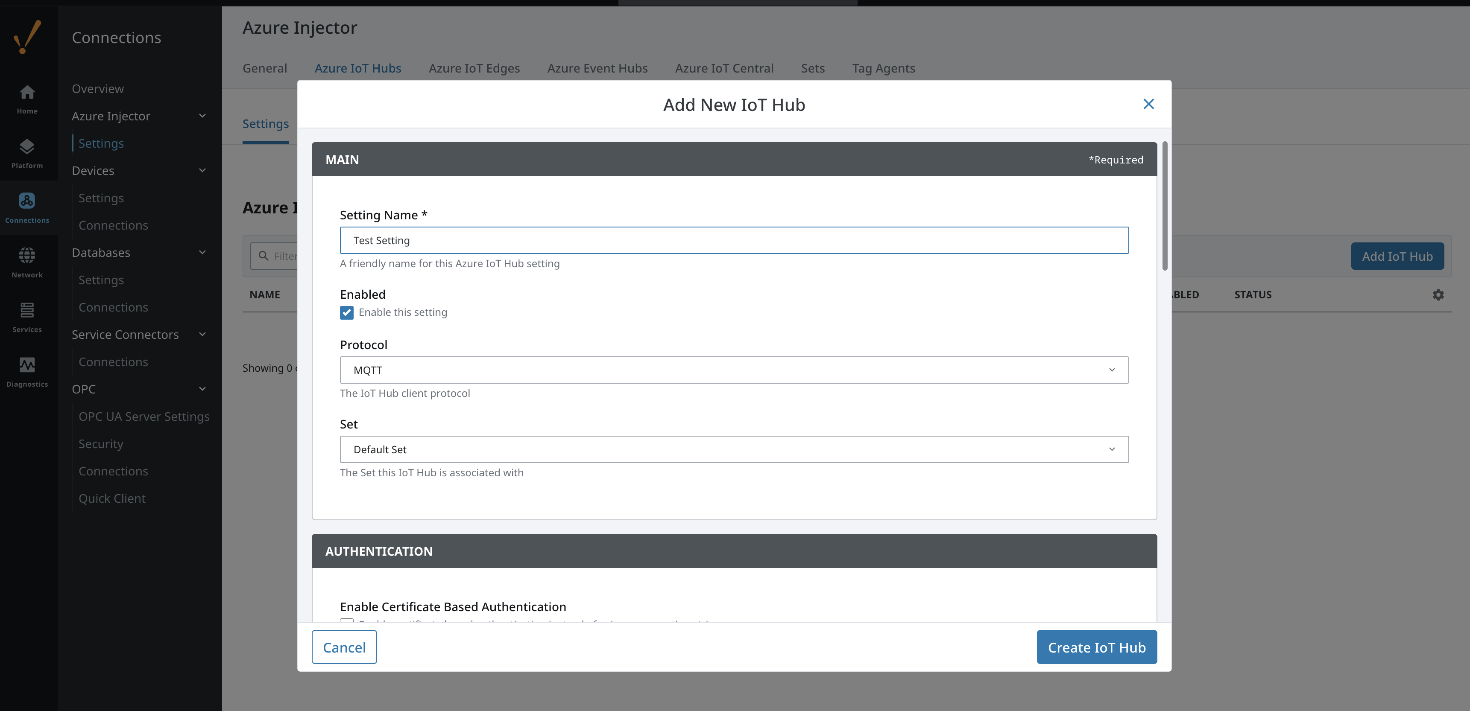Click the Cancel button
This screenshot has width=1470, height=711.
(344, 647)
